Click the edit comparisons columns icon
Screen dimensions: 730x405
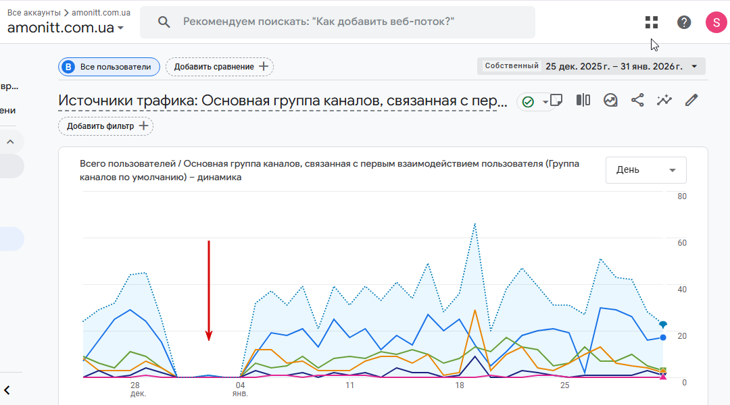point(583,100)
